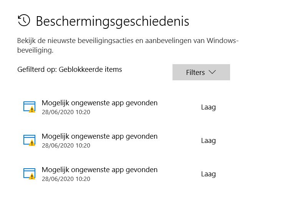Screen dimensions: 305x204
Task: Click the second threat's app window warning icon
Action: (29, 140)
